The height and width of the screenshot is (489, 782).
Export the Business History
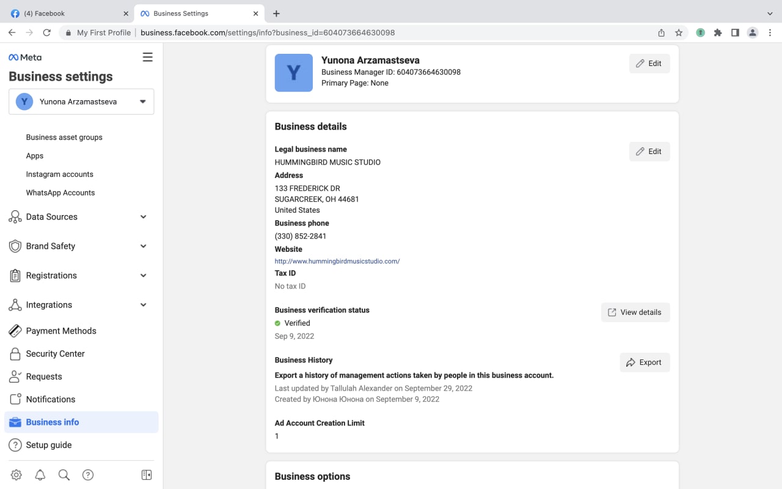tap(645, 362)
